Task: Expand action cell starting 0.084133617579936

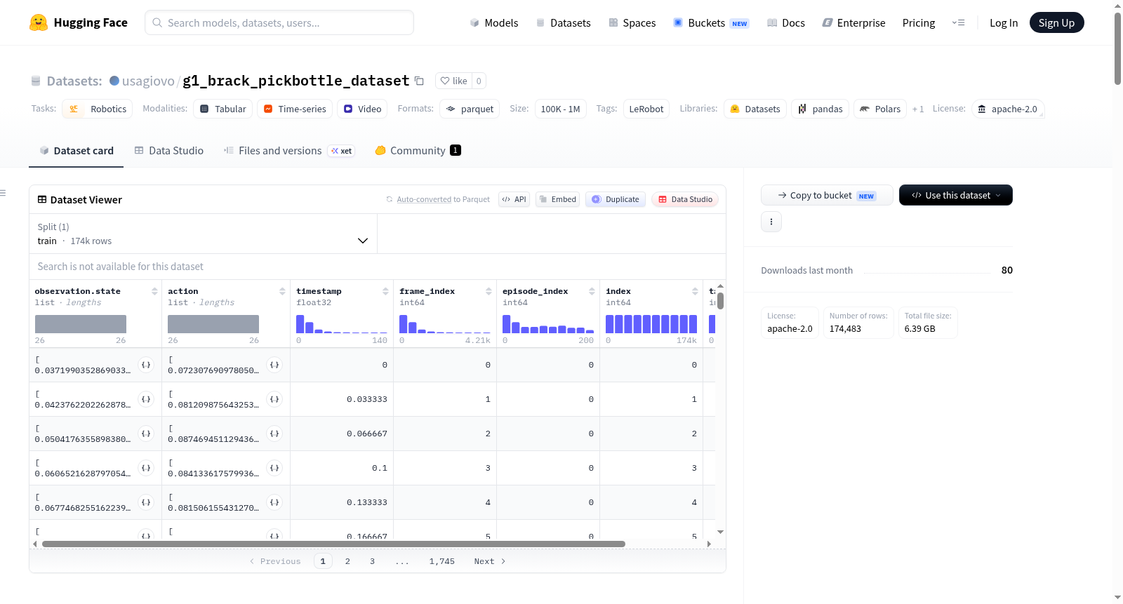Action: [274, 468]
